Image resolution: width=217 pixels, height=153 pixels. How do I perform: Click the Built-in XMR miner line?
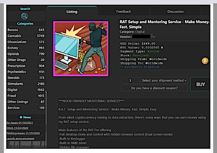73,143
